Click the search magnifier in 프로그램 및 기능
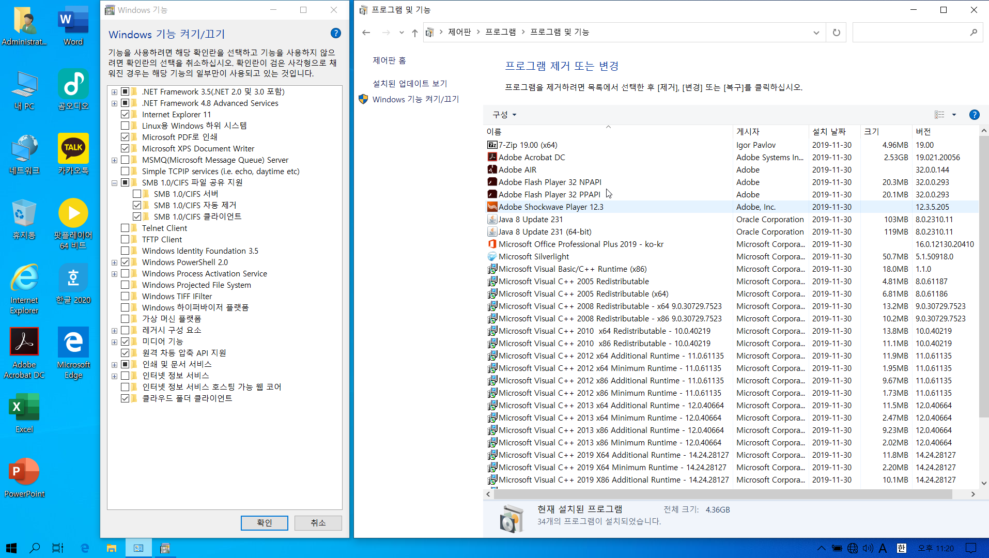Viewport: 989px width, 558px height. pos(973,33)
